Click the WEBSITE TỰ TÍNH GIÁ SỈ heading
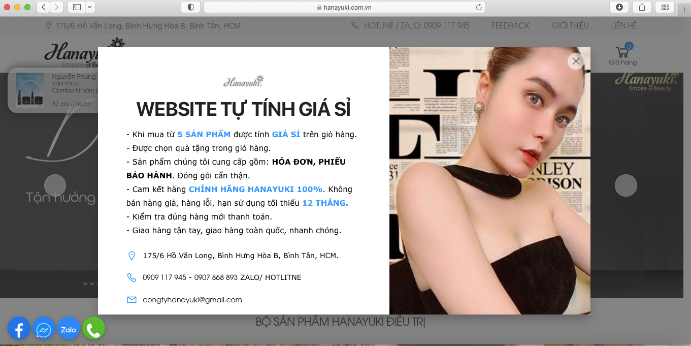This screenshot has height=346, width=691. (x=244, y=109)
